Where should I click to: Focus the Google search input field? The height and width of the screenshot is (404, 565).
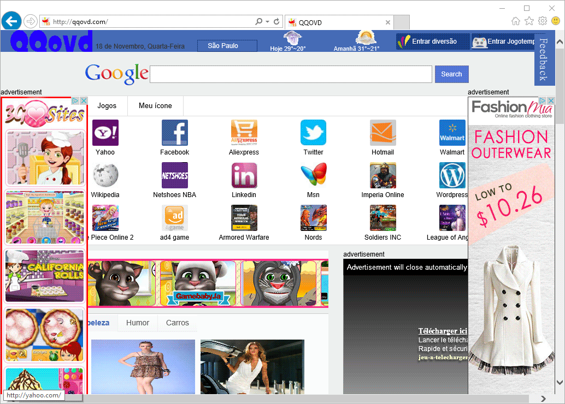click(x=291, y=74)
